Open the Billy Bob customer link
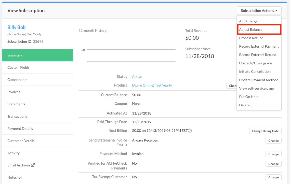The width and height of the screenshot is (290, 184). [16, 27]
